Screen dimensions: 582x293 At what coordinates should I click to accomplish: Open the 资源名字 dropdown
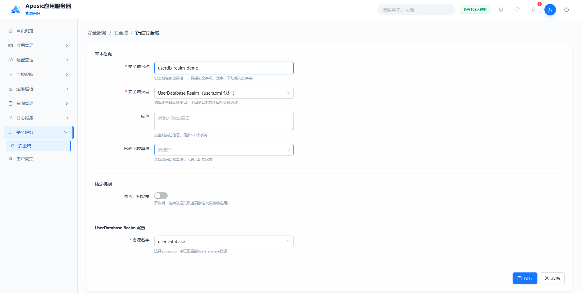[224, 241]
